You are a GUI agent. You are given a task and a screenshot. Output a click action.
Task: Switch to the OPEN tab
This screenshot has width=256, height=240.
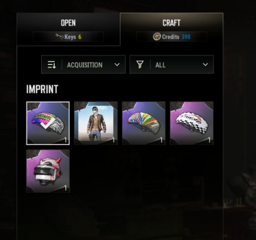[68, 29]
